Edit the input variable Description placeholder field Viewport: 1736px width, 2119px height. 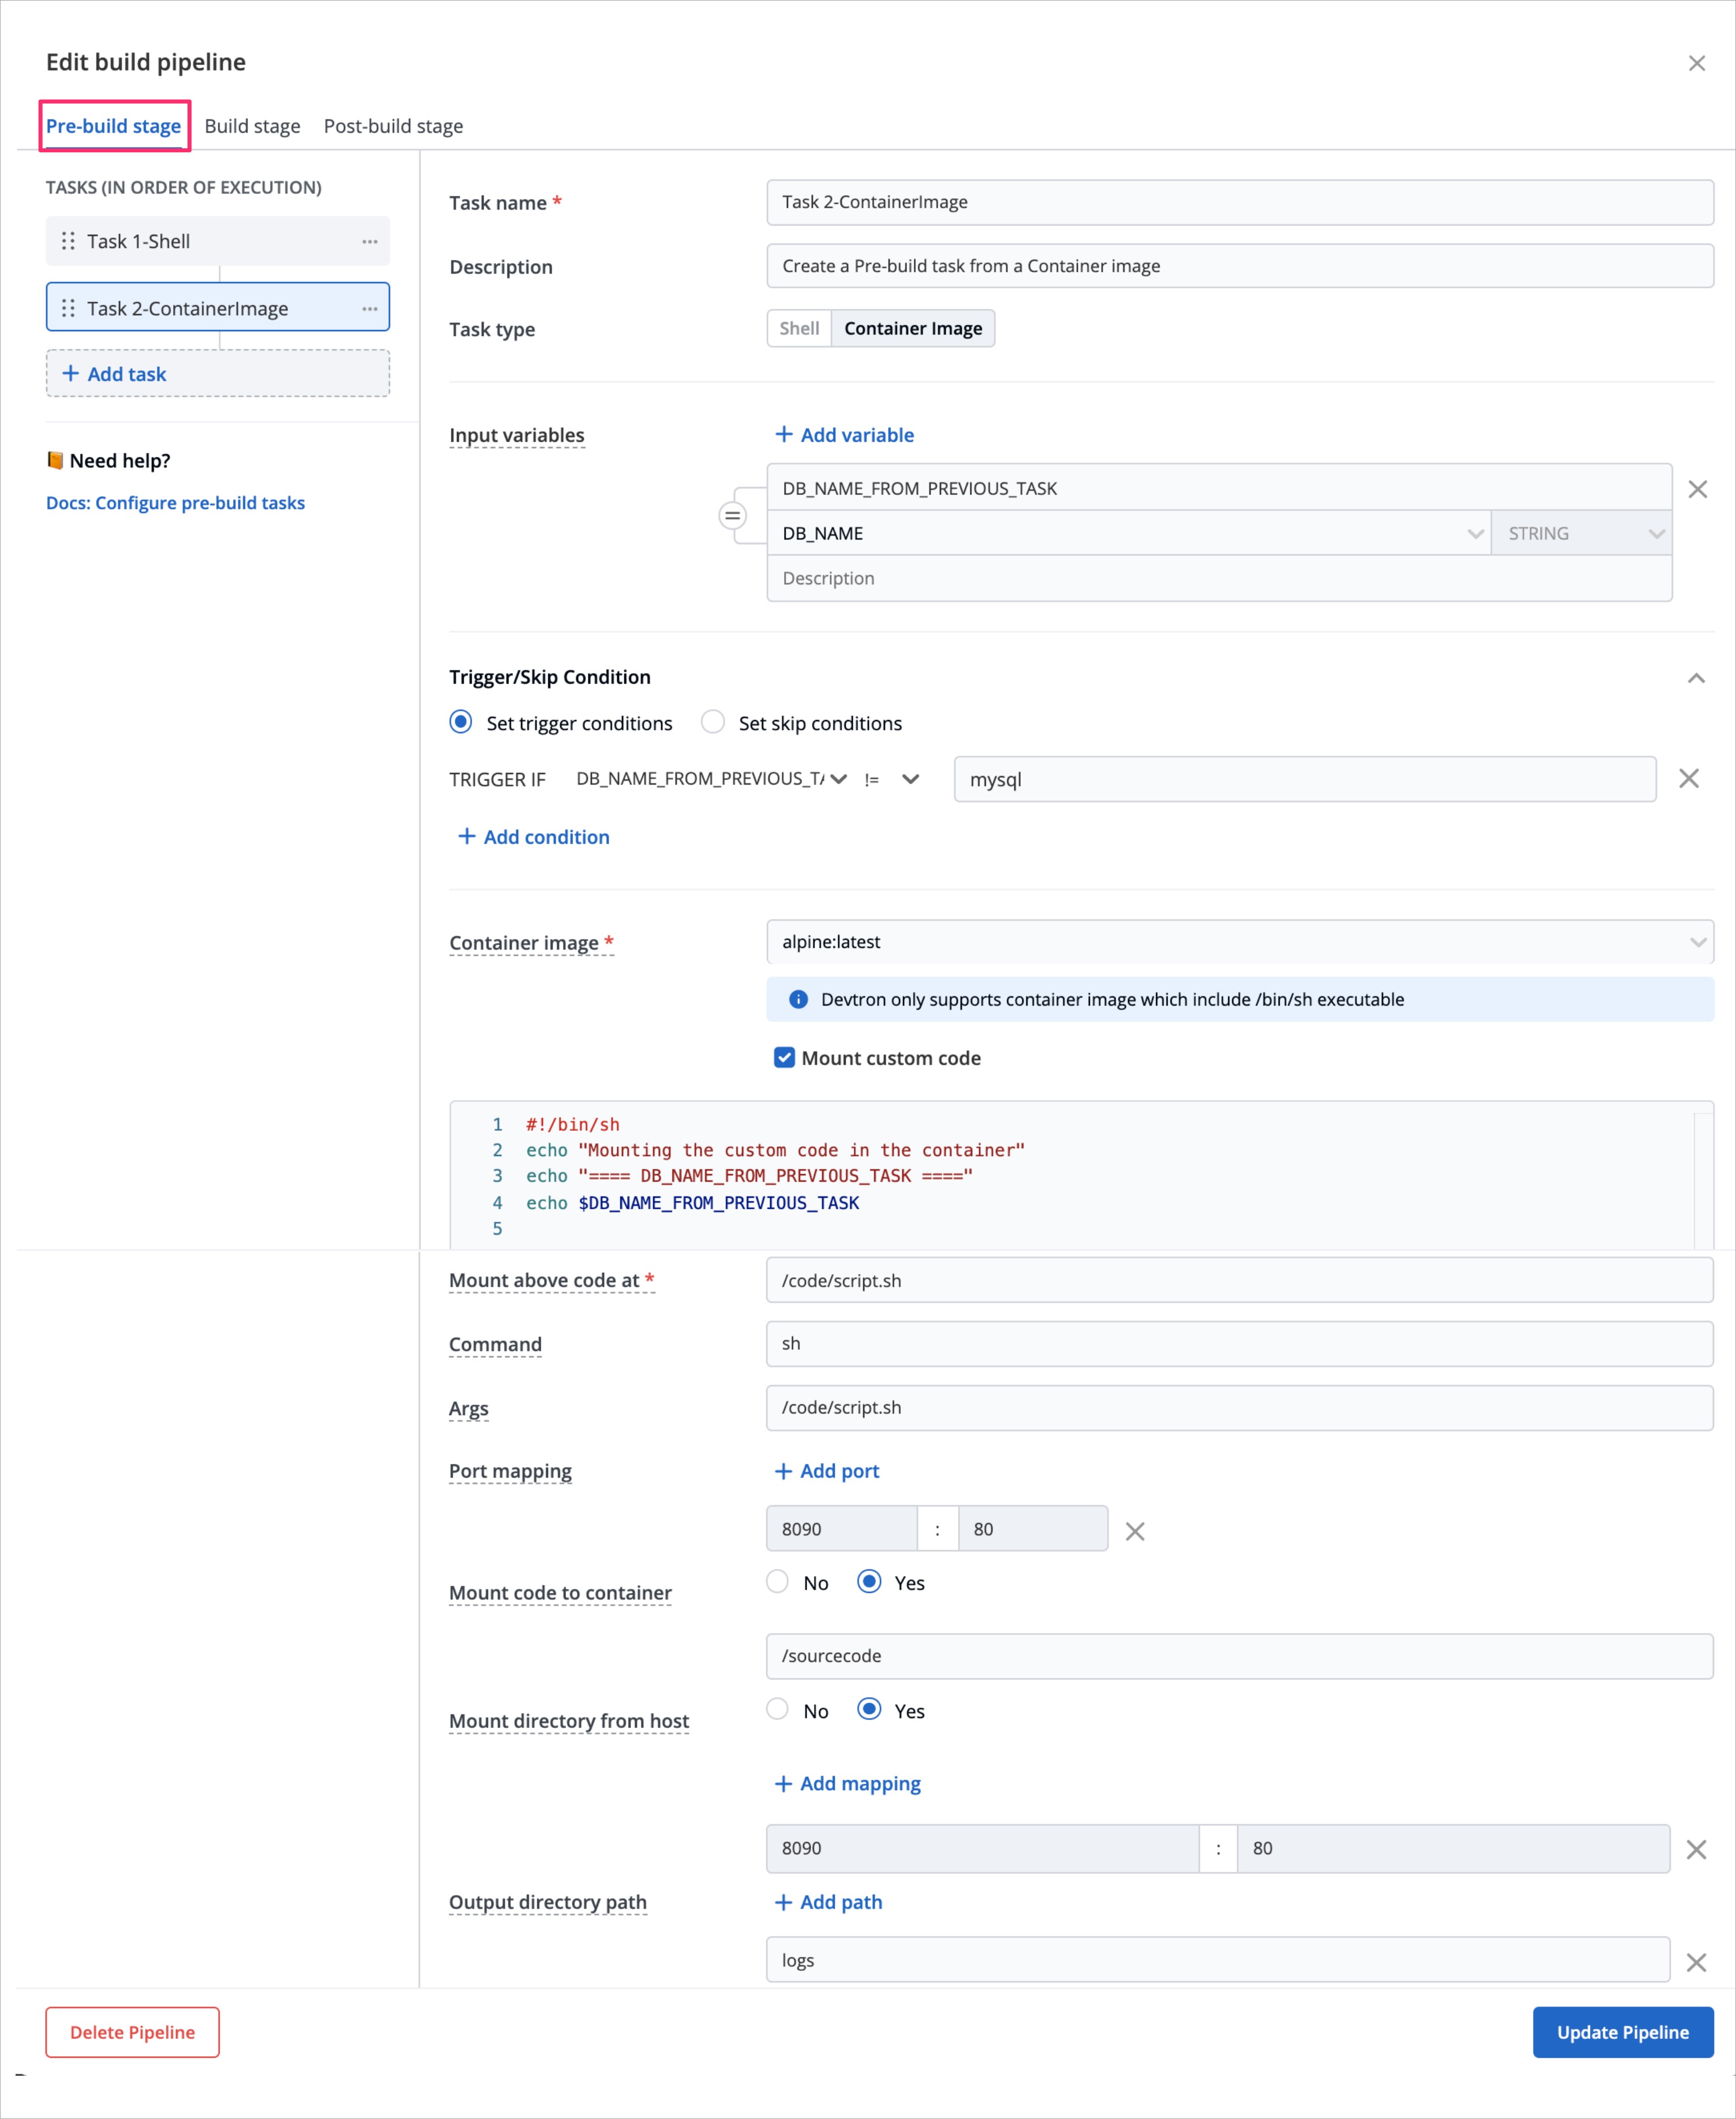[1219, 578]
